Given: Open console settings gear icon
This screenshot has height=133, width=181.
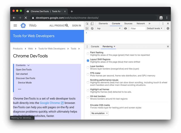Looking at the screenshot, I should click(x=168, y=28).
